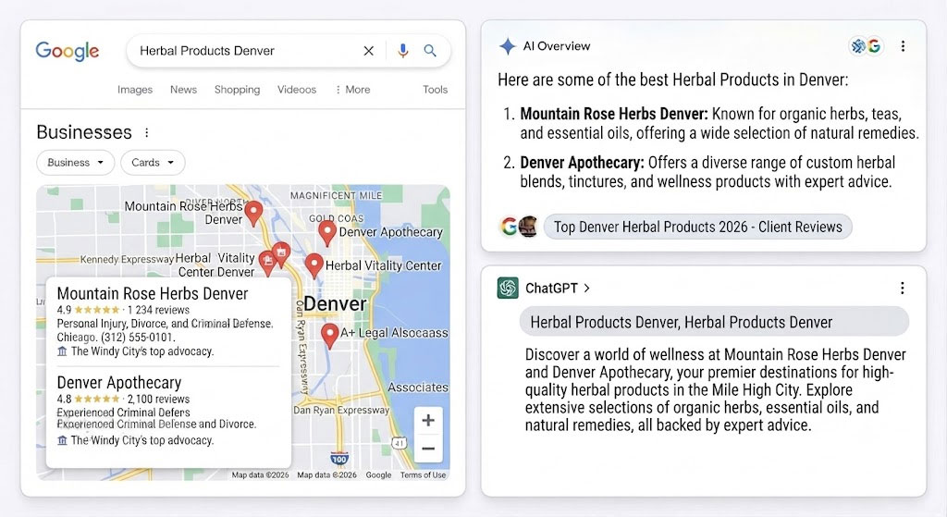This screenshot has width=947, height=517.
Task: Click the map pin for Mountain Rose Herbs Denver
Action: pos(253,214)
